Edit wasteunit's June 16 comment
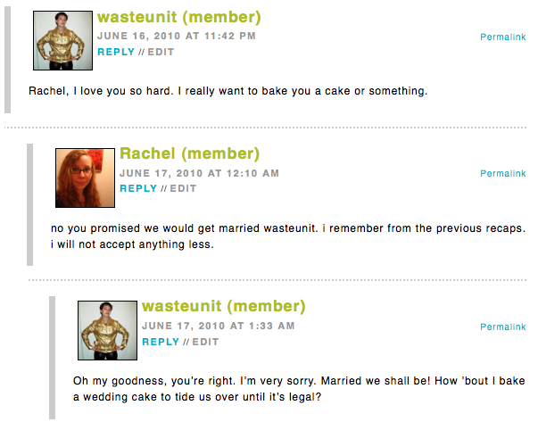Screen dimensions: 538x430 [x=161, y=52]
